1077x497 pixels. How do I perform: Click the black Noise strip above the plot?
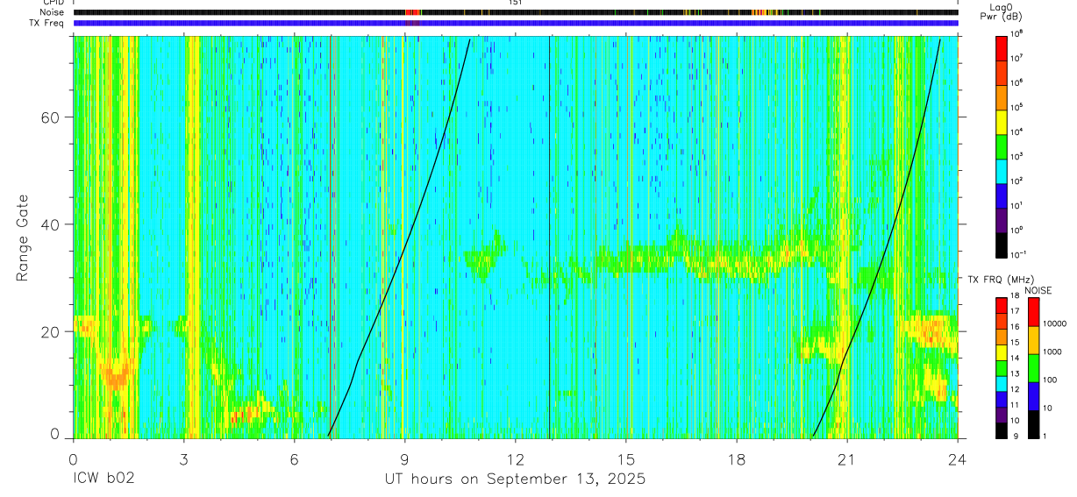pyautogui.click(x=515, y=13)
